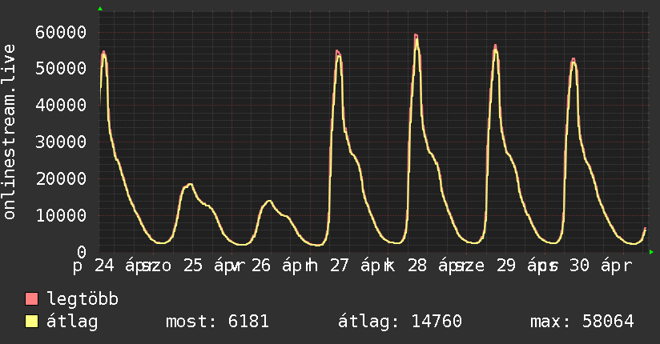Click the small peak on day 26
Viewport: 660px width, 344px height.
pyautogui.click(x=268, y=202)
